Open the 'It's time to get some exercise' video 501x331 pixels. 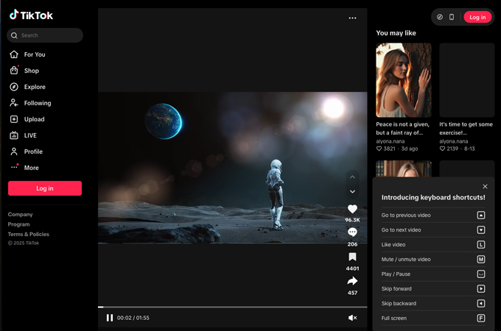coord(467,80)
